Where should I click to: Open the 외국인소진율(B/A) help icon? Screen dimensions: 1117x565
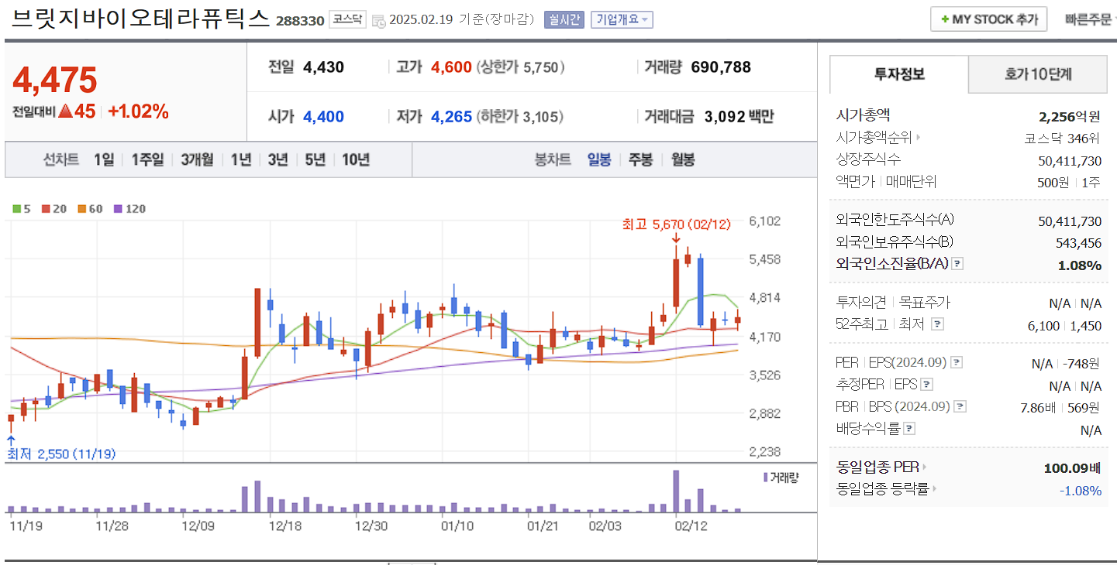point(957,264)
